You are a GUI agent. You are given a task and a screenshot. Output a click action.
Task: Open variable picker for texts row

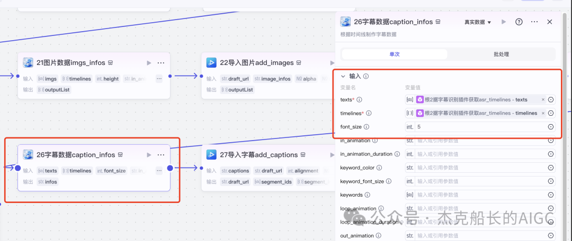click(551, 99)
